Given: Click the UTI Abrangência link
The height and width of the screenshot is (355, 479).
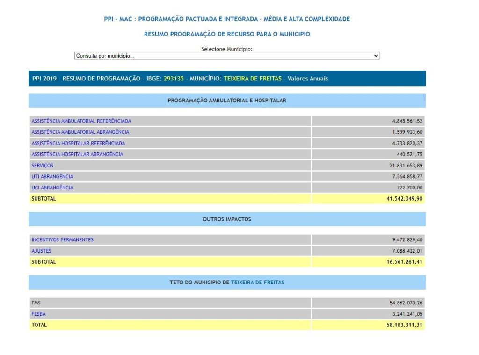Looking at the screenshot, I should (x=52, y=177).
